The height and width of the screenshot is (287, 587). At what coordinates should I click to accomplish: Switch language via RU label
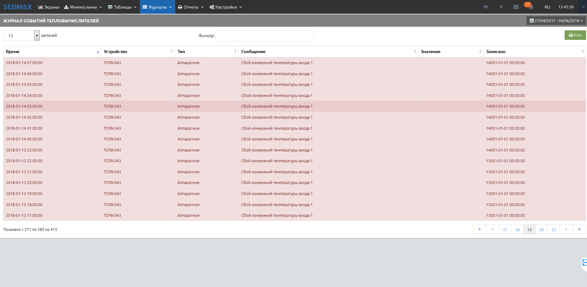[x=547, y=7]
